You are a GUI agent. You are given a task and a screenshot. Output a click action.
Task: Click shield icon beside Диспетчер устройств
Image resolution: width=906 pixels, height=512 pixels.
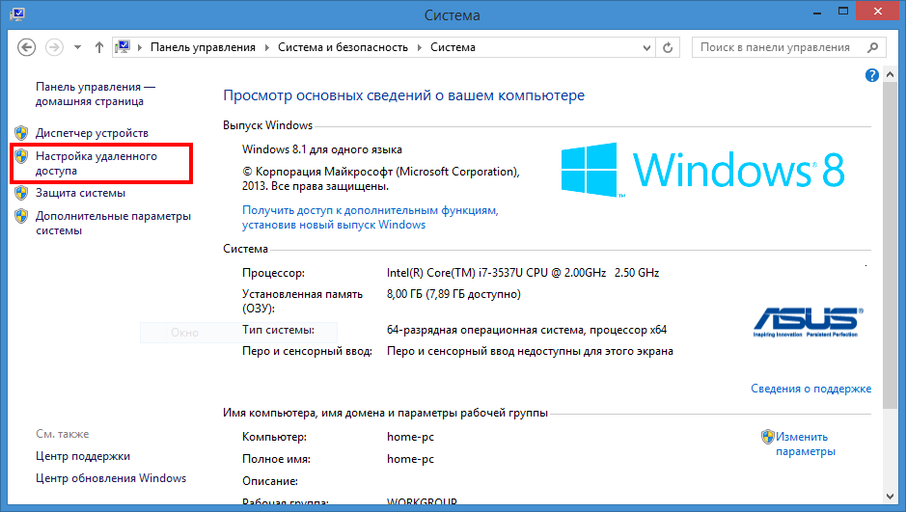click(21, 133)
